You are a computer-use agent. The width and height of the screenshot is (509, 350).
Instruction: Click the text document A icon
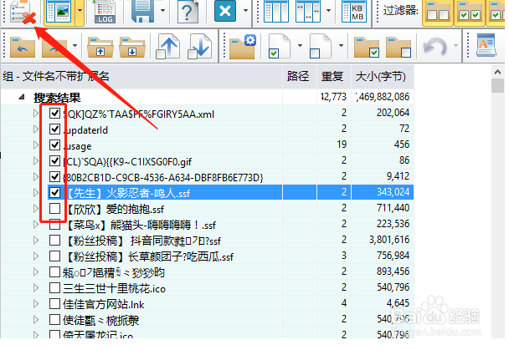point(486,46)
